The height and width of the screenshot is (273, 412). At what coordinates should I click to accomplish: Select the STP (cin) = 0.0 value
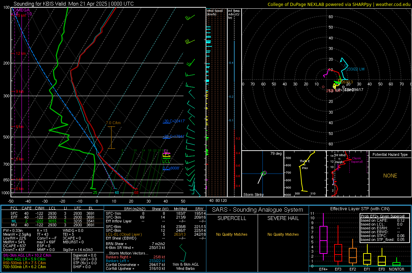(85, 259)
